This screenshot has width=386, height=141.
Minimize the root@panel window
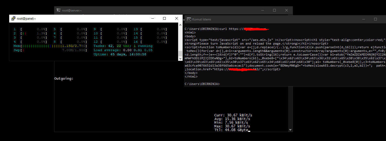(x=152, y=18)
